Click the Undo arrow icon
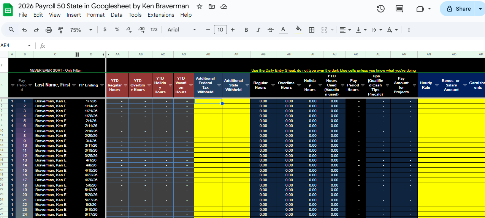This screenshot has width=485, height=218. pyautogui.click(x=24, y=30)
